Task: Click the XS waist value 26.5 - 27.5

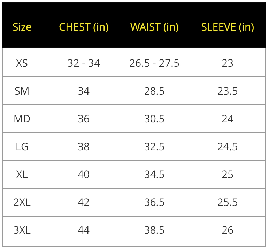Action: click(154, 63)
